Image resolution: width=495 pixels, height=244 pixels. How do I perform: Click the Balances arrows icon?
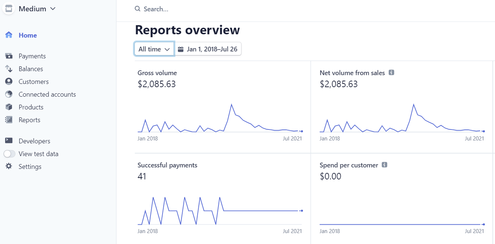[x=9, y=69]
